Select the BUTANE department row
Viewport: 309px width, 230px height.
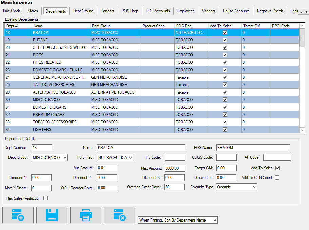(152, 40)
